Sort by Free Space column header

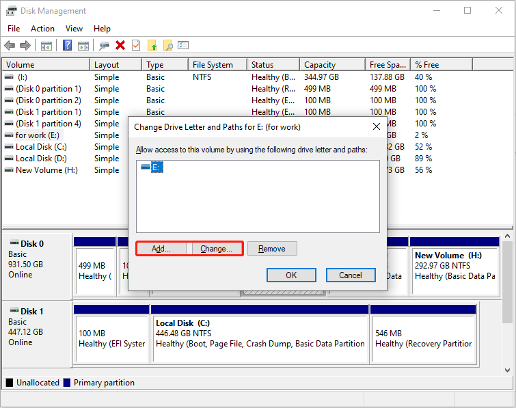point(388,65)
